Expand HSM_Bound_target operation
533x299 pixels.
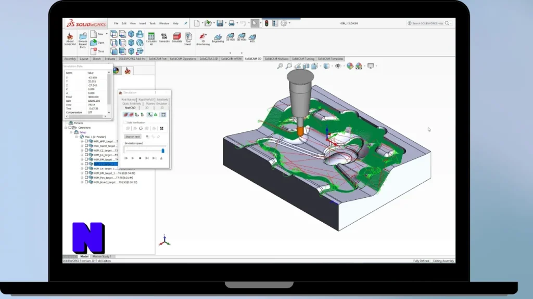click(x=82, y=182)
